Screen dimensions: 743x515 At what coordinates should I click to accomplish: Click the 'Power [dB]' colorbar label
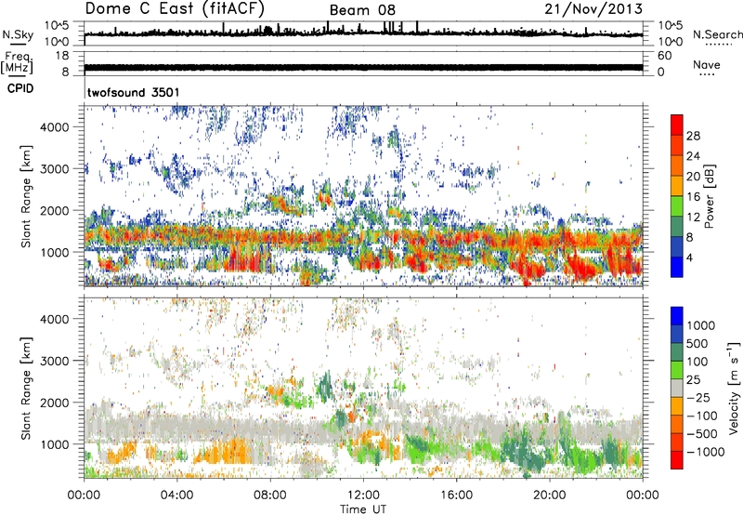click(x=710, y=196)
